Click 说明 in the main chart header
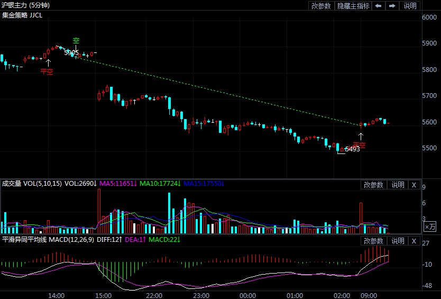Image resolution: width=441 pixels, height=299 pixels. point(410,6)
